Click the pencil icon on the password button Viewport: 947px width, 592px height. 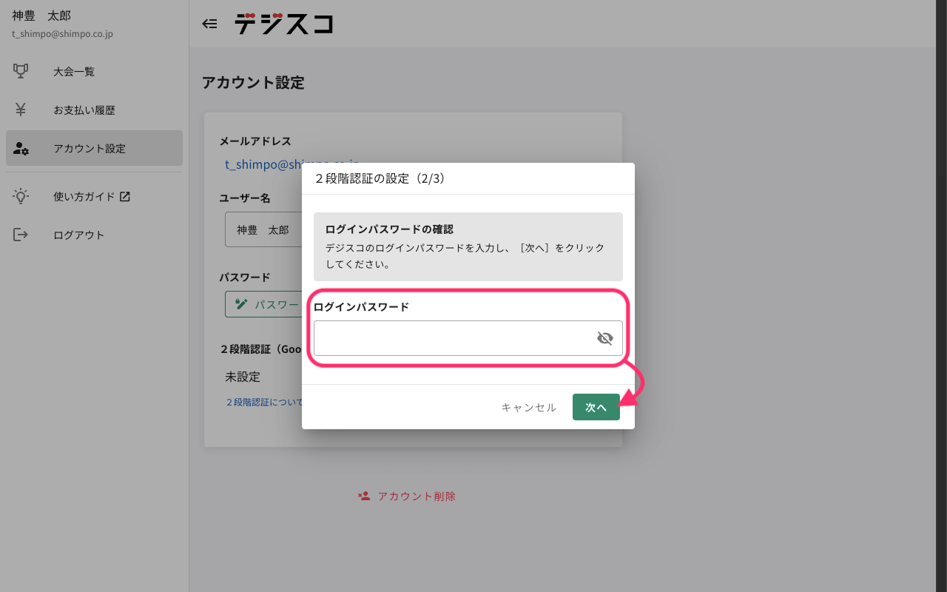[241, 303]
